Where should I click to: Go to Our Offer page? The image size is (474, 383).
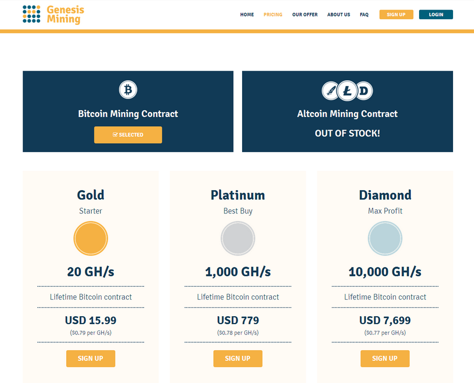coord(305,15)
